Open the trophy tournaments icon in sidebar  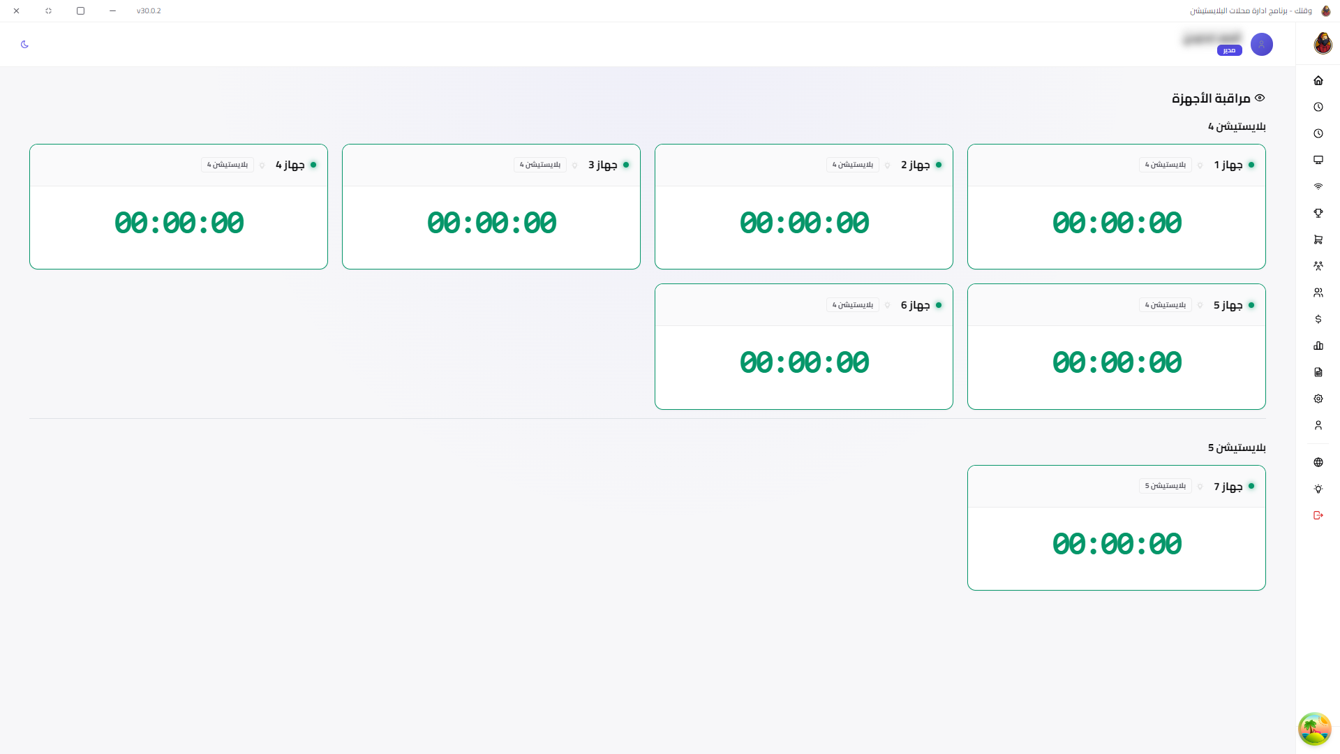(1318, 213)
